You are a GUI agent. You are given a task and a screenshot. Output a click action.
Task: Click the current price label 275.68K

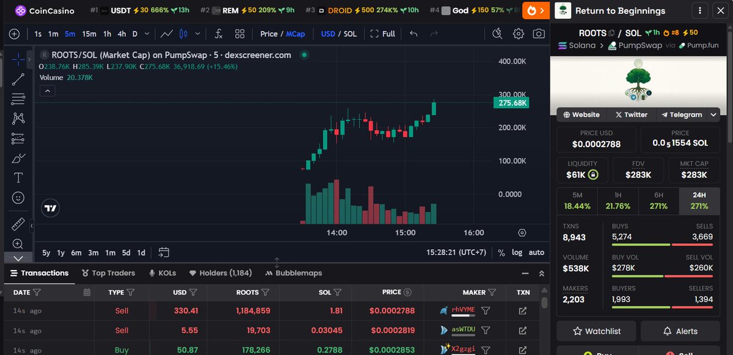(511, 103)
